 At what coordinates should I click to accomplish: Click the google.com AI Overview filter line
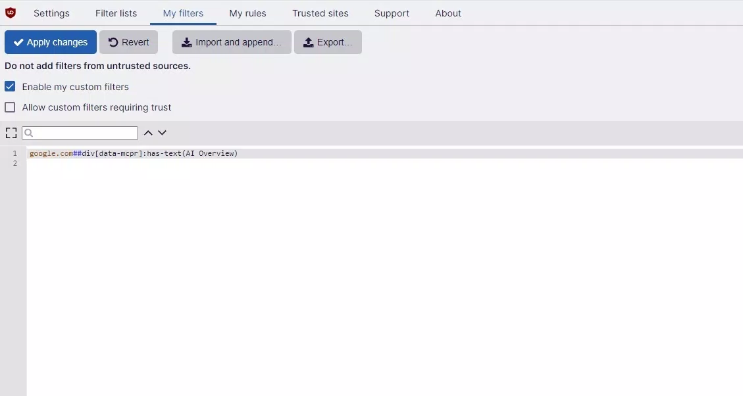(134, 153)
